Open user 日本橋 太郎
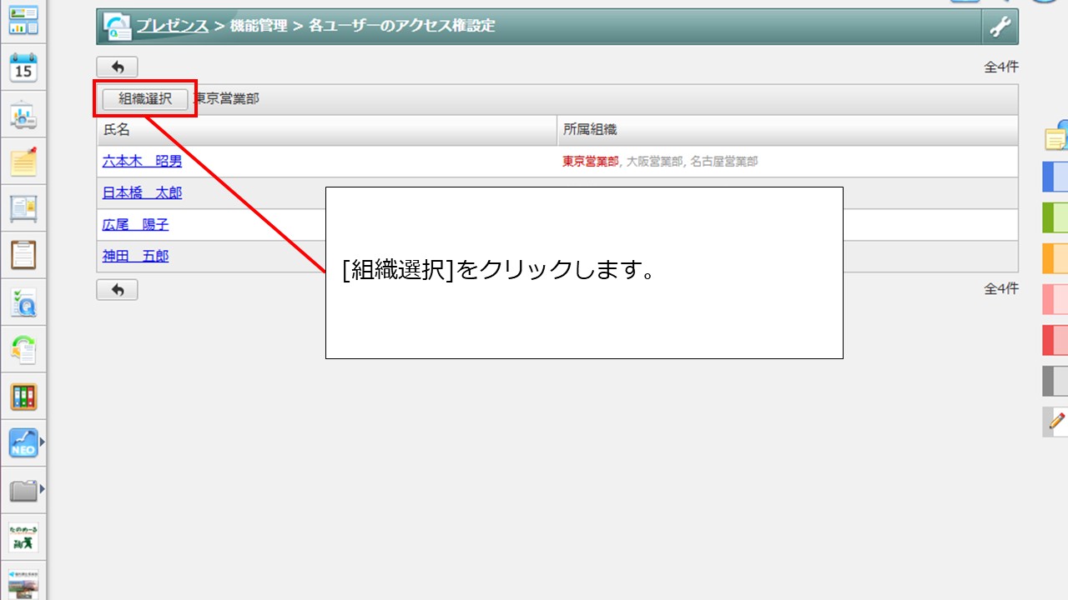The height and width of the screenshot is (600, 1068). (x=142, y=192)
